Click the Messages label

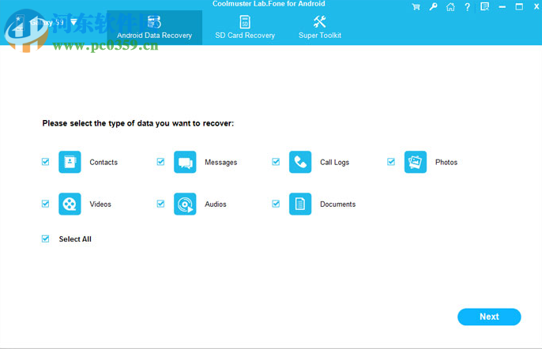221,162
